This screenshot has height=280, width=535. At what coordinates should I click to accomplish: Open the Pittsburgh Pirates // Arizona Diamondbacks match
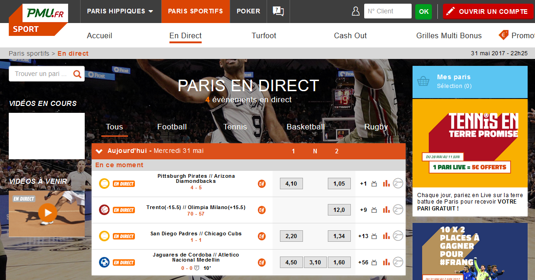click(x=196, y=179)
